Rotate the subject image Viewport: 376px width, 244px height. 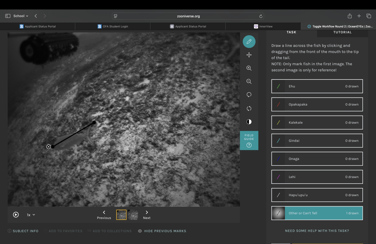pyautogui.click(x=249, y=95)
